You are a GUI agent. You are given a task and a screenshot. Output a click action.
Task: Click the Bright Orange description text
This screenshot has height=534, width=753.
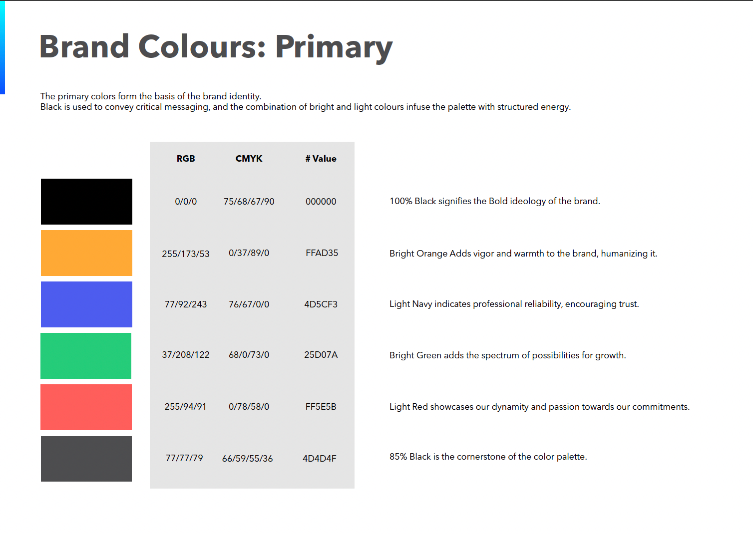(523, 254)
